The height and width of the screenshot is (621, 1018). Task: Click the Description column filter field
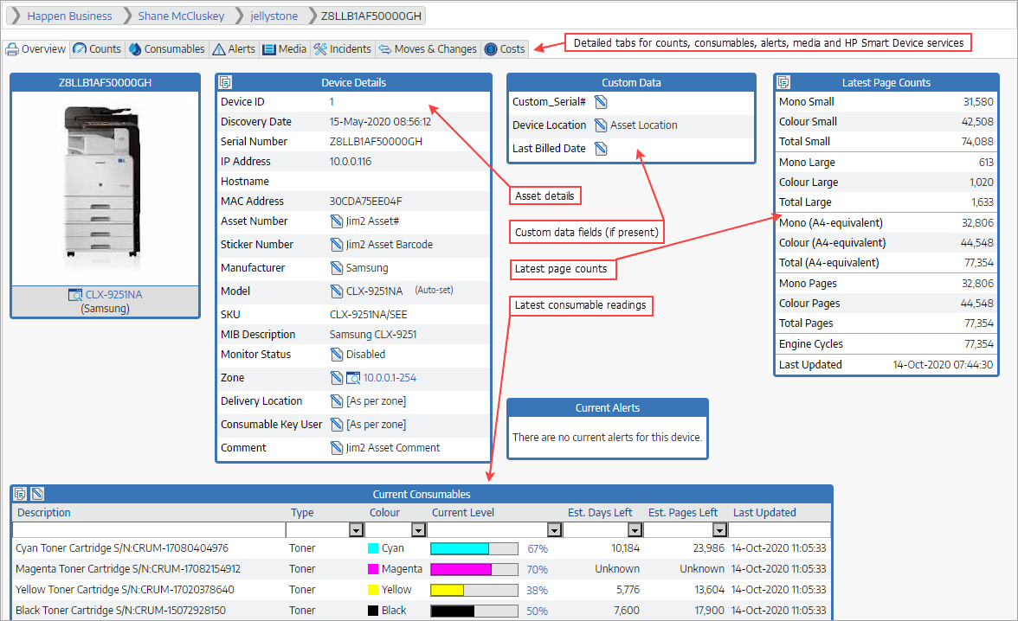[149, 530]
